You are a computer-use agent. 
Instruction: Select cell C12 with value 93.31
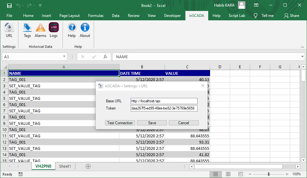(x=187, y=142)
